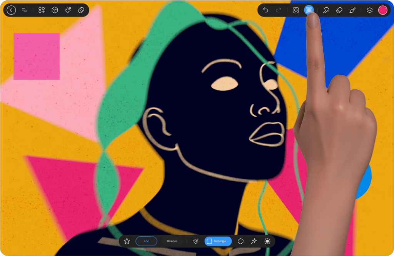This screenshot has width=394, height=256.
Task: Tap the back arrow button
Action: (x=12, y=10)
